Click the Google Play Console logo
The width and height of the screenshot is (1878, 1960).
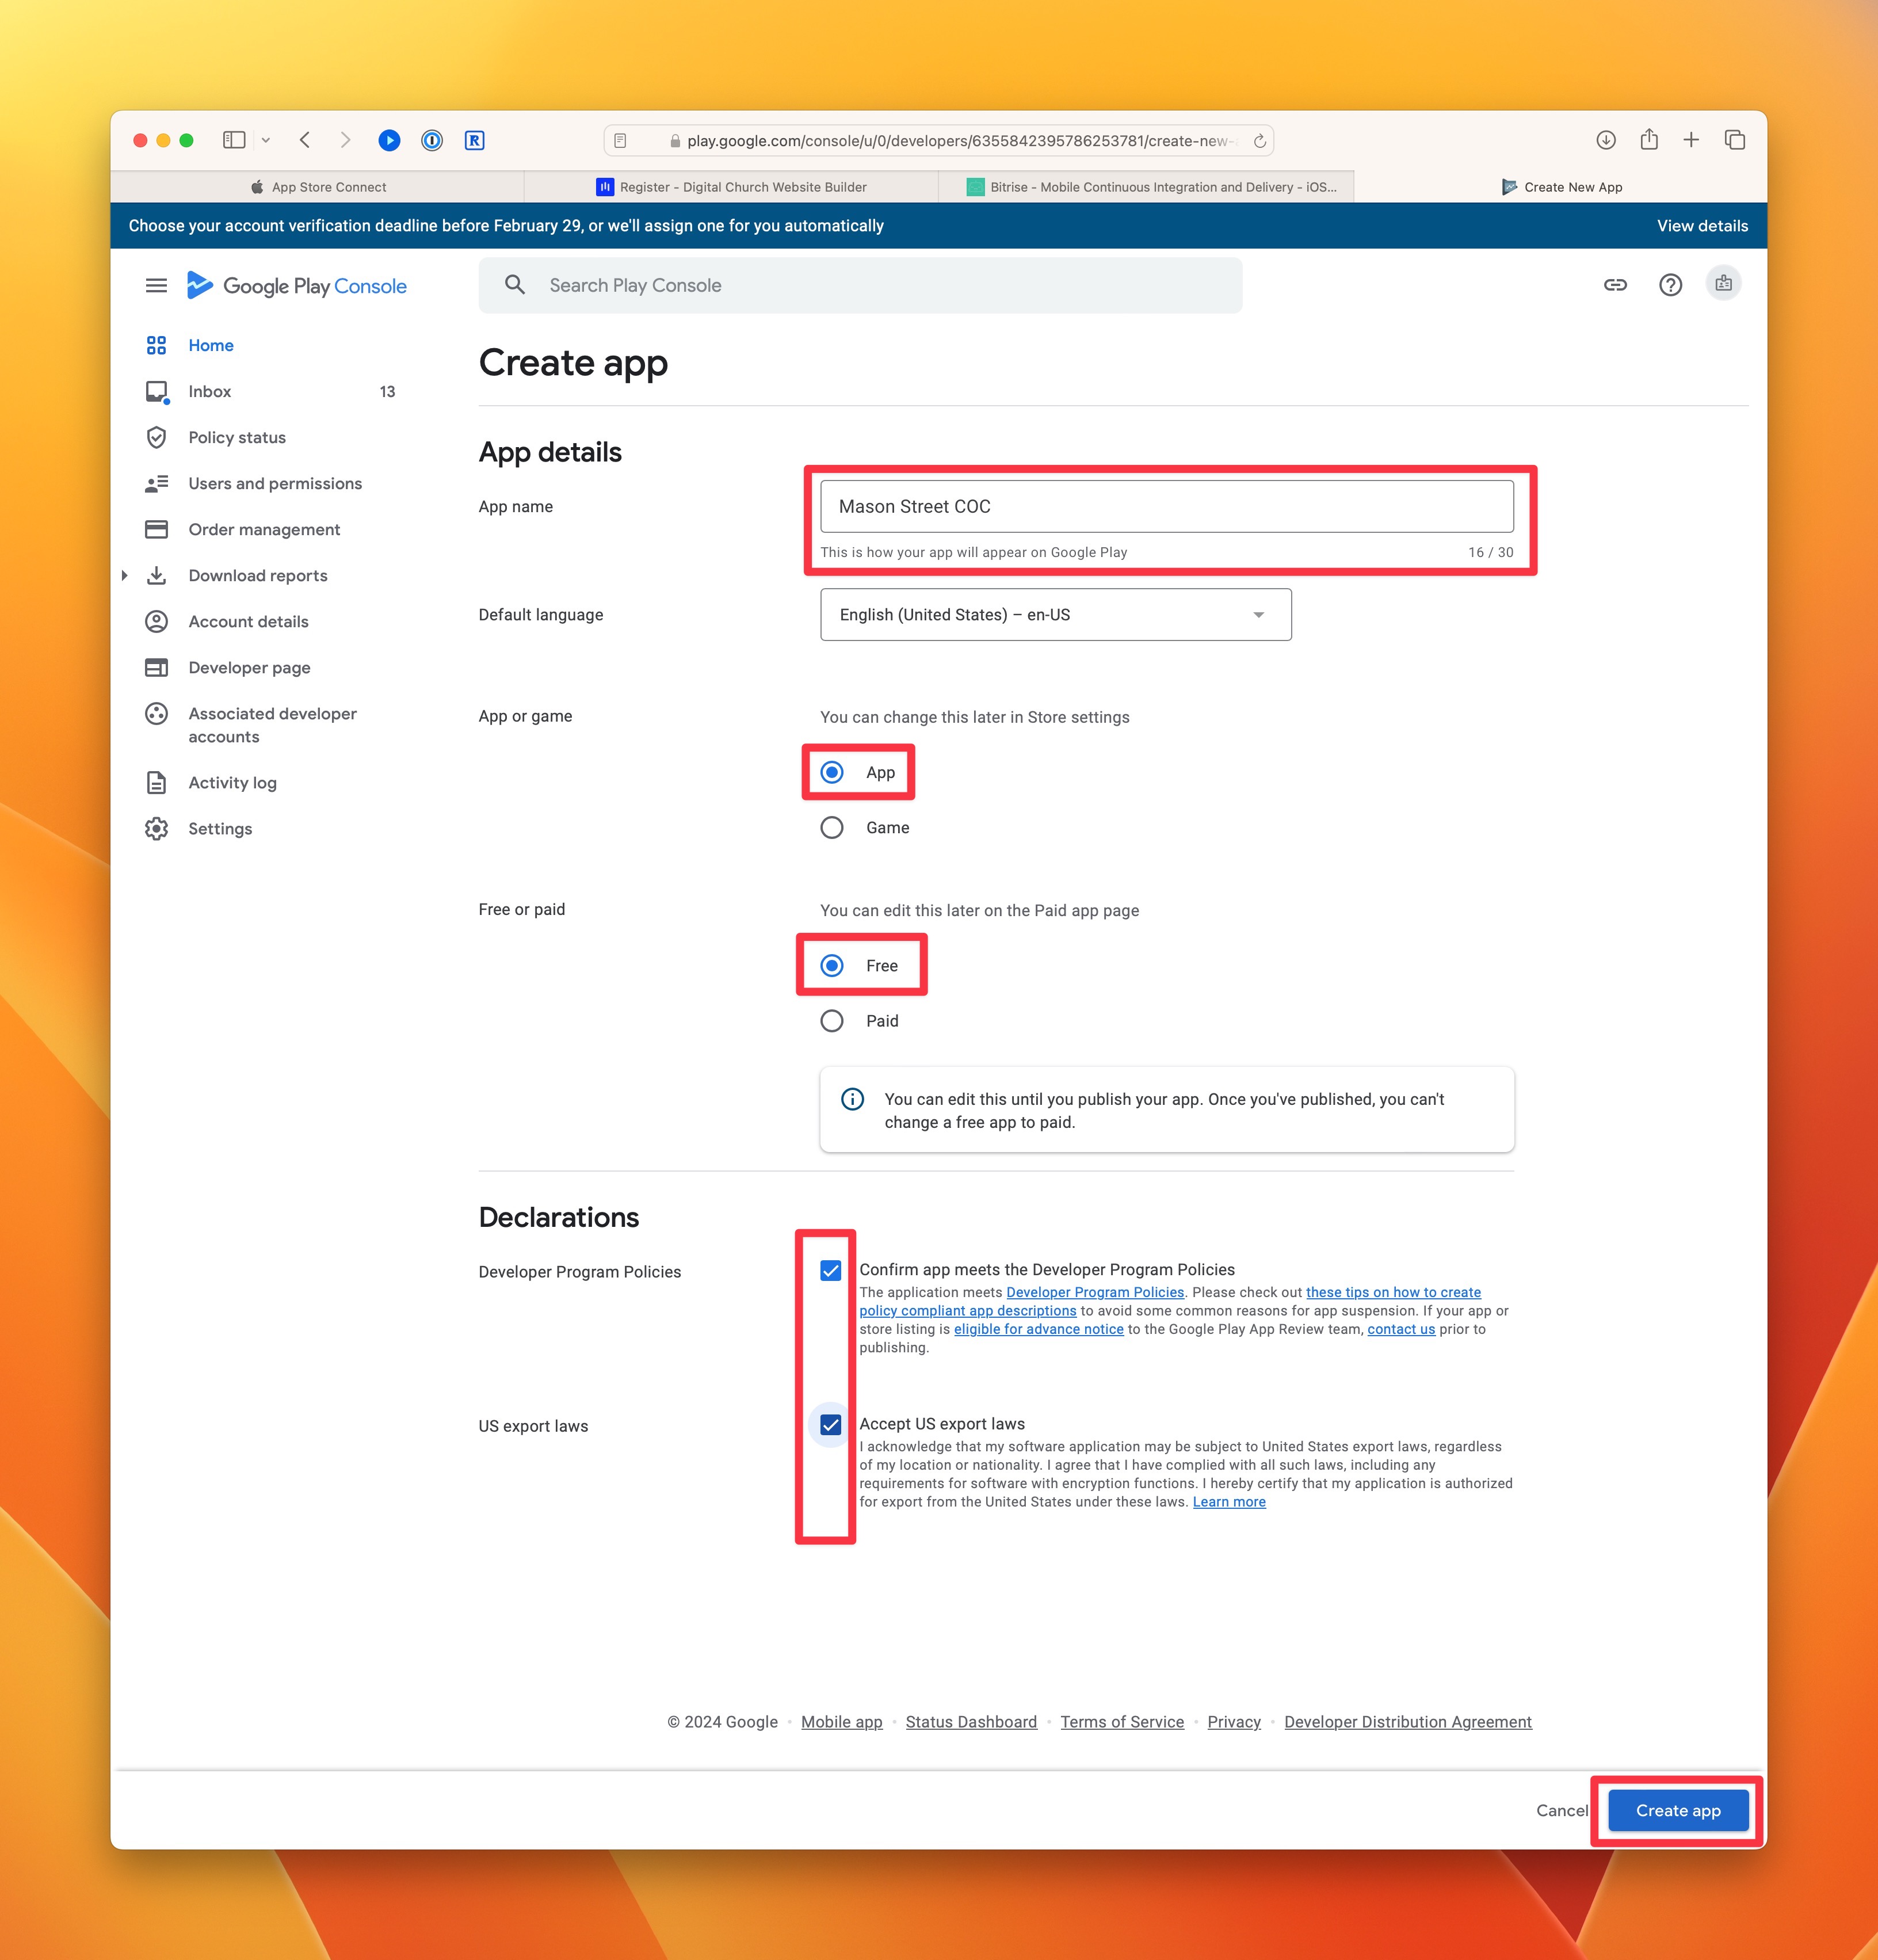click(x=296, y=286)
